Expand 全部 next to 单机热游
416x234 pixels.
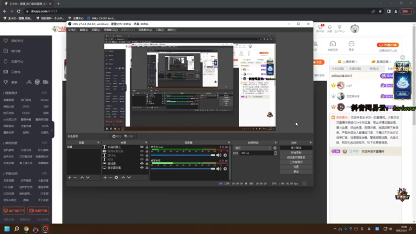click(x=45, y=143)
